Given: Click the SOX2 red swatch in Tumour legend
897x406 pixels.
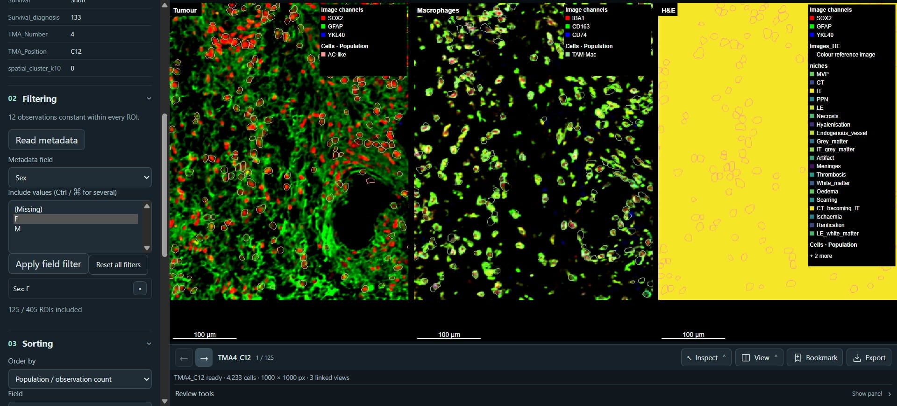Looking at the screenshot, I should point(323,18).
